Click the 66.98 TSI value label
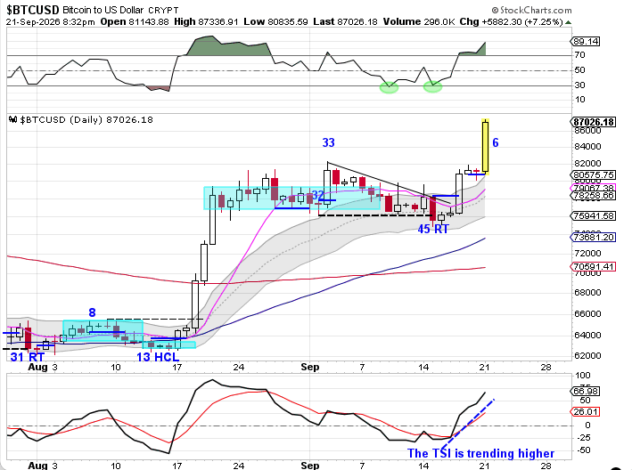The image size is (632, 470). coord(586,391)
